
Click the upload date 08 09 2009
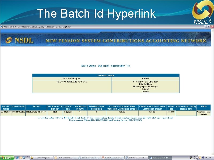(6, 112)
